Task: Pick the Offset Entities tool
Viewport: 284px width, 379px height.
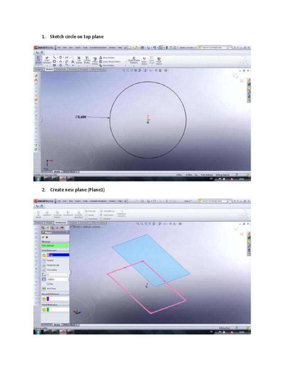Action: point(95,61)
